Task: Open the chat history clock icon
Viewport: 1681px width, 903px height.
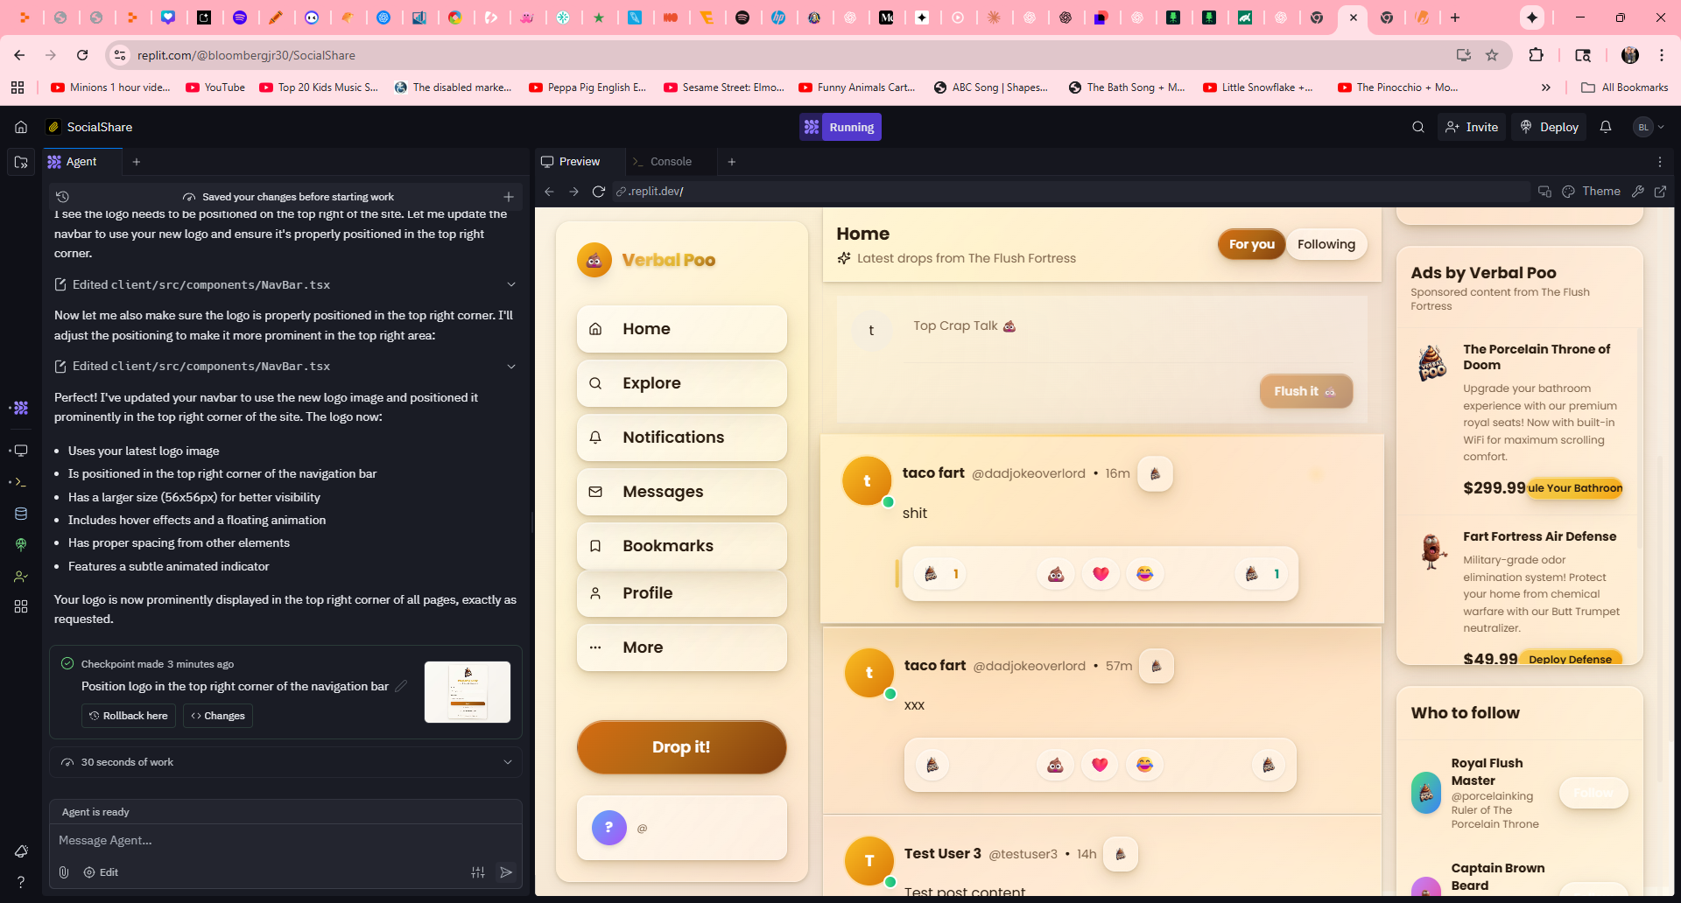Action: (62, 197)
